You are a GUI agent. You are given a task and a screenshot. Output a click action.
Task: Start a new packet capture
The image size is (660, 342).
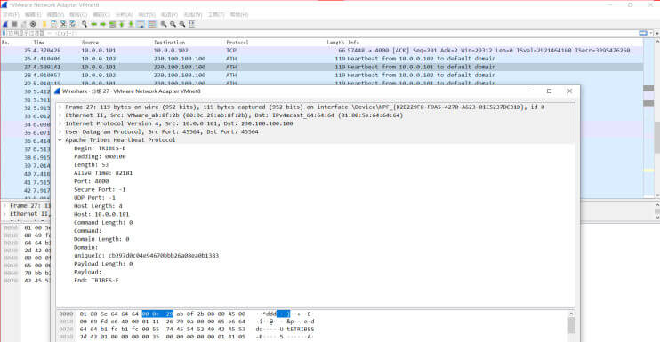(x=5, y=24)
